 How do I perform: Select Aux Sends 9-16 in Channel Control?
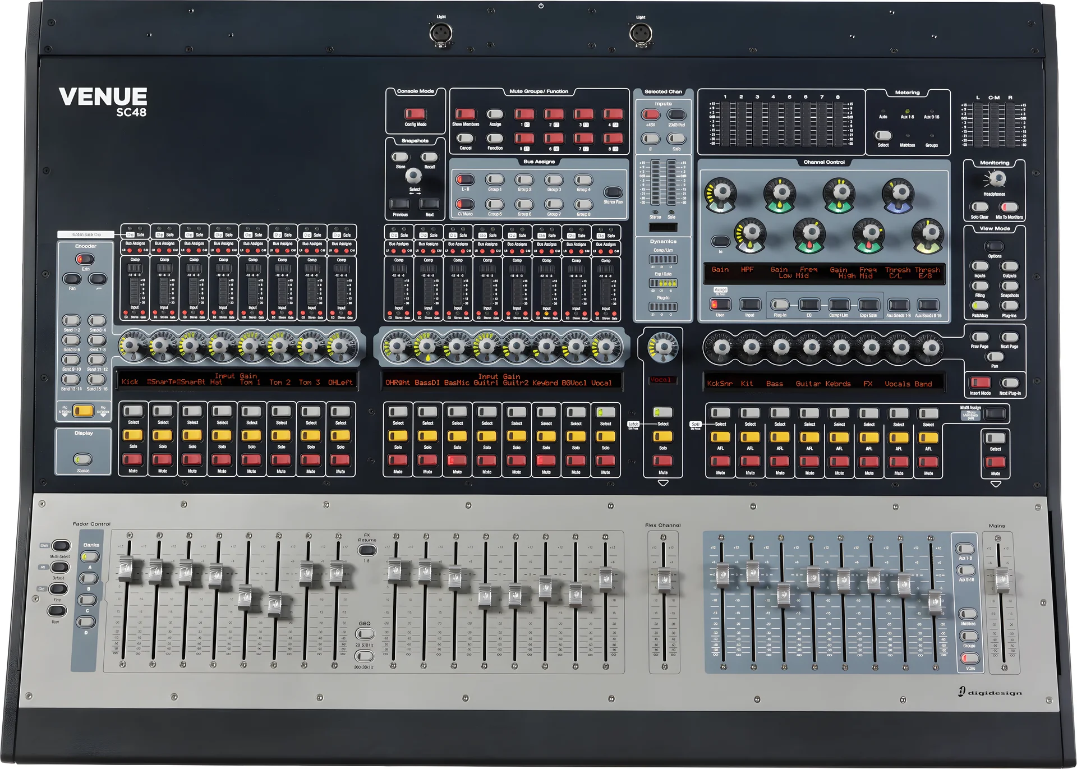[928, 305]
